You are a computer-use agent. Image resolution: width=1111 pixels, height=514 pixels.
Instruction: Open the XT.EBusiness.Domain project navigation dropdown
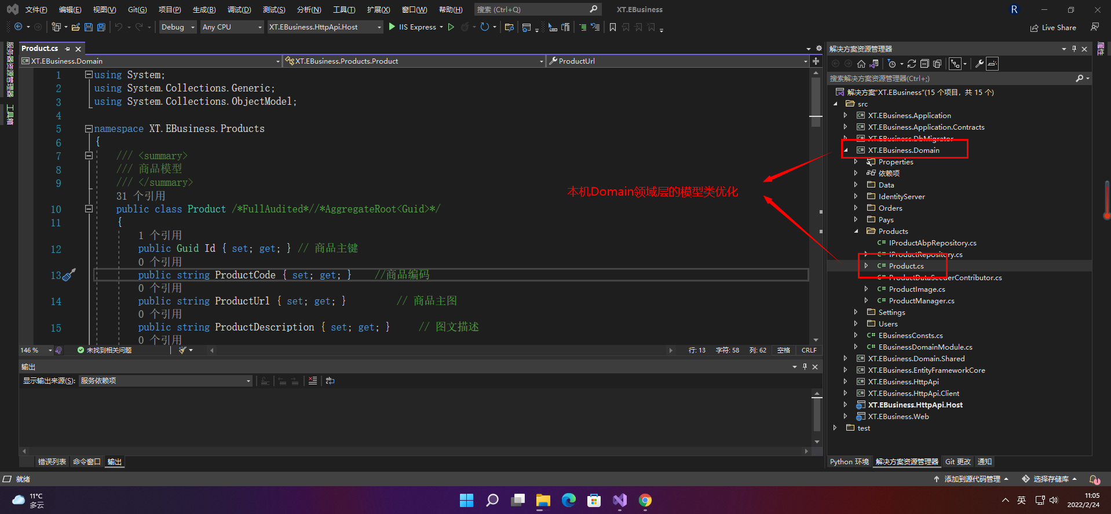coord(151,61)
